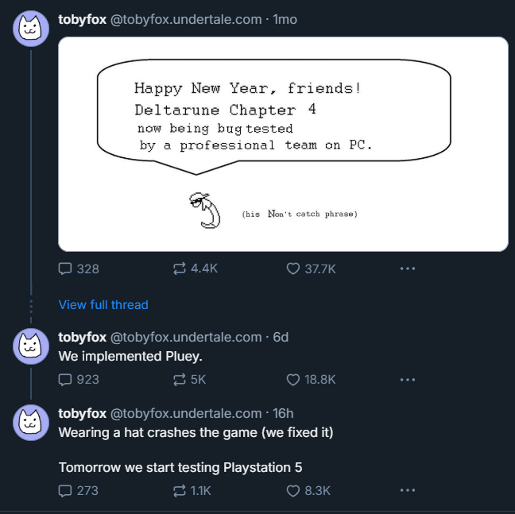515x514 pixels.
Task: Open tobyfox profile name on the top post
Action: point(83,19)
